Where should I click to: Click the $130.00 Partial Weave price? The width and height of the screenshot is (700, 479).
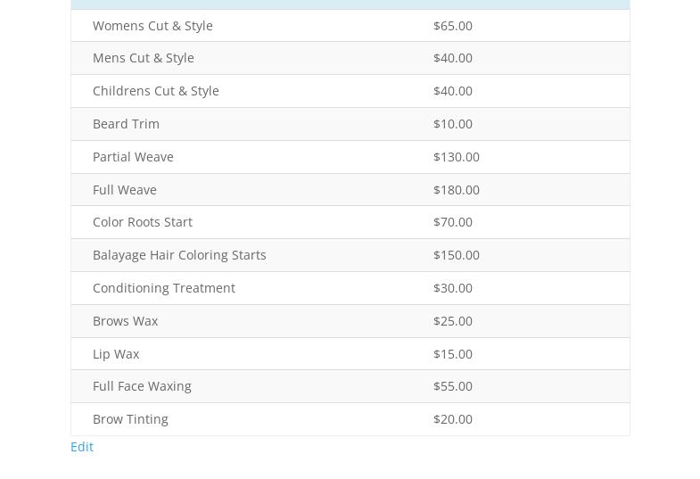457,157
